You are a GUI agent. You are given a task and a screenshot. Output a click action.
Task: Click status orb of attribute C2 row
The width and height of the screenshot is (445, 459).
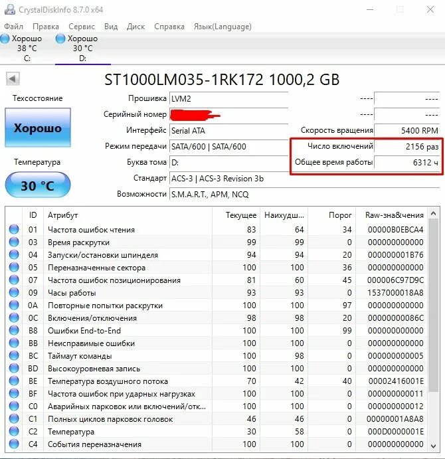click(x=14, y=431)
